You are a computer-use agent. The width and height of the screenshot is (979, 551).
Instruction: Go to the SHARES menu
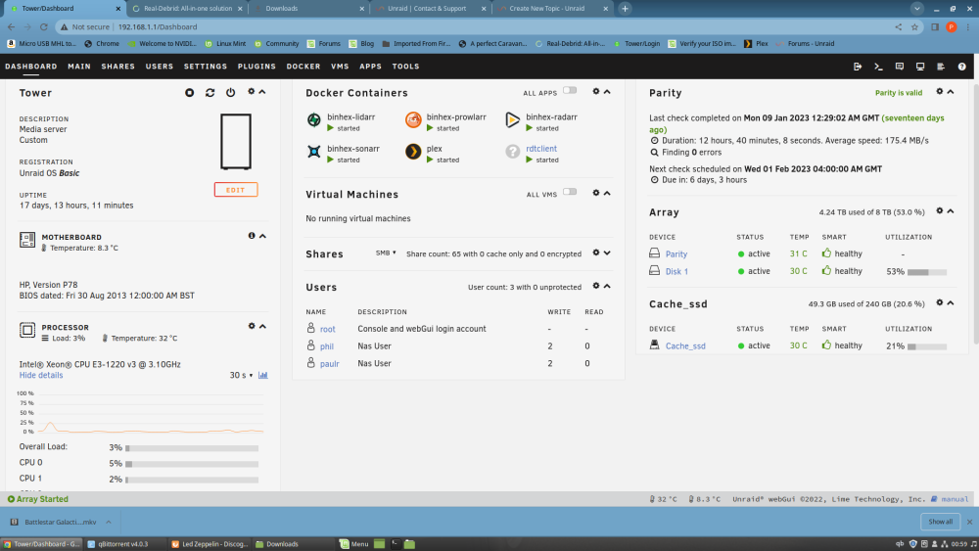[x=118, y=67]
